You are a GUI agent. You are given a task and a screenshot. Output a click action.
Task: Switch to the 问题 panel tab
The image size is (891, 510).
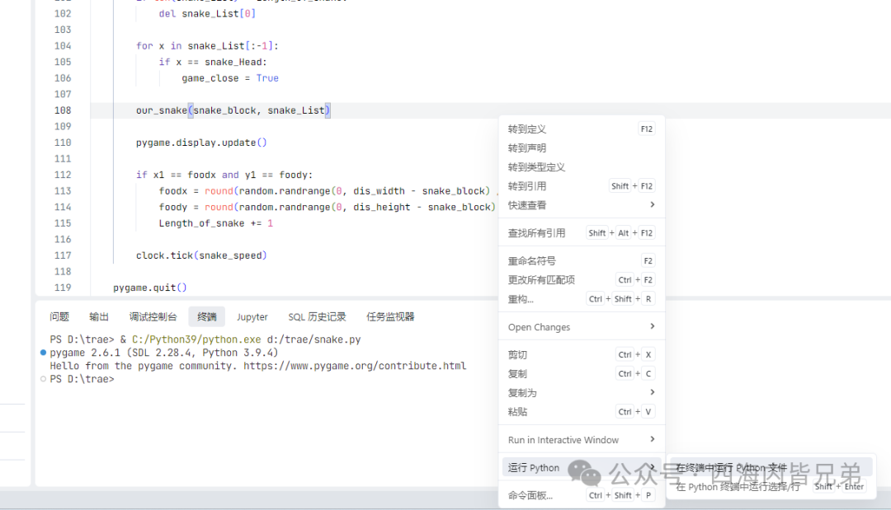click(59, 316)
